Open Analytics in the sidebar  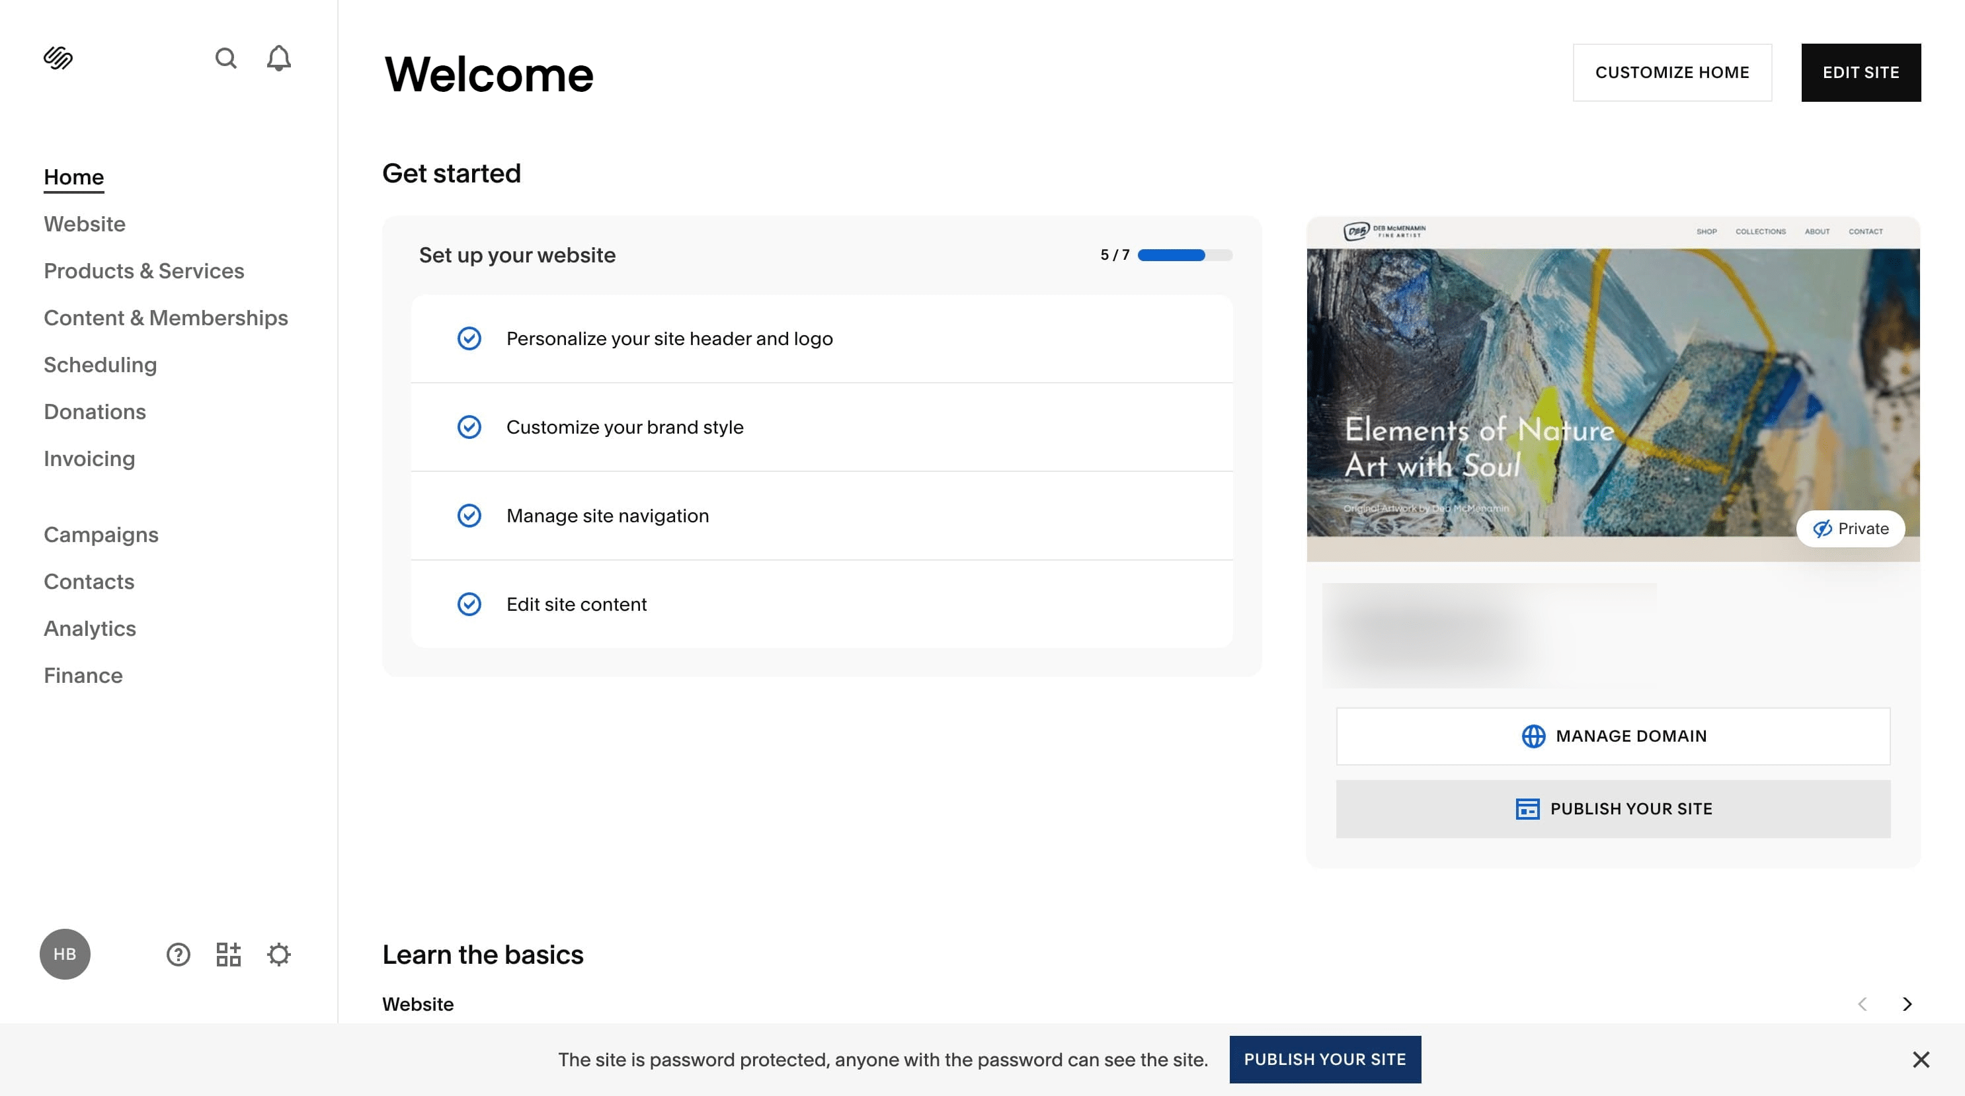coord(90,629)
